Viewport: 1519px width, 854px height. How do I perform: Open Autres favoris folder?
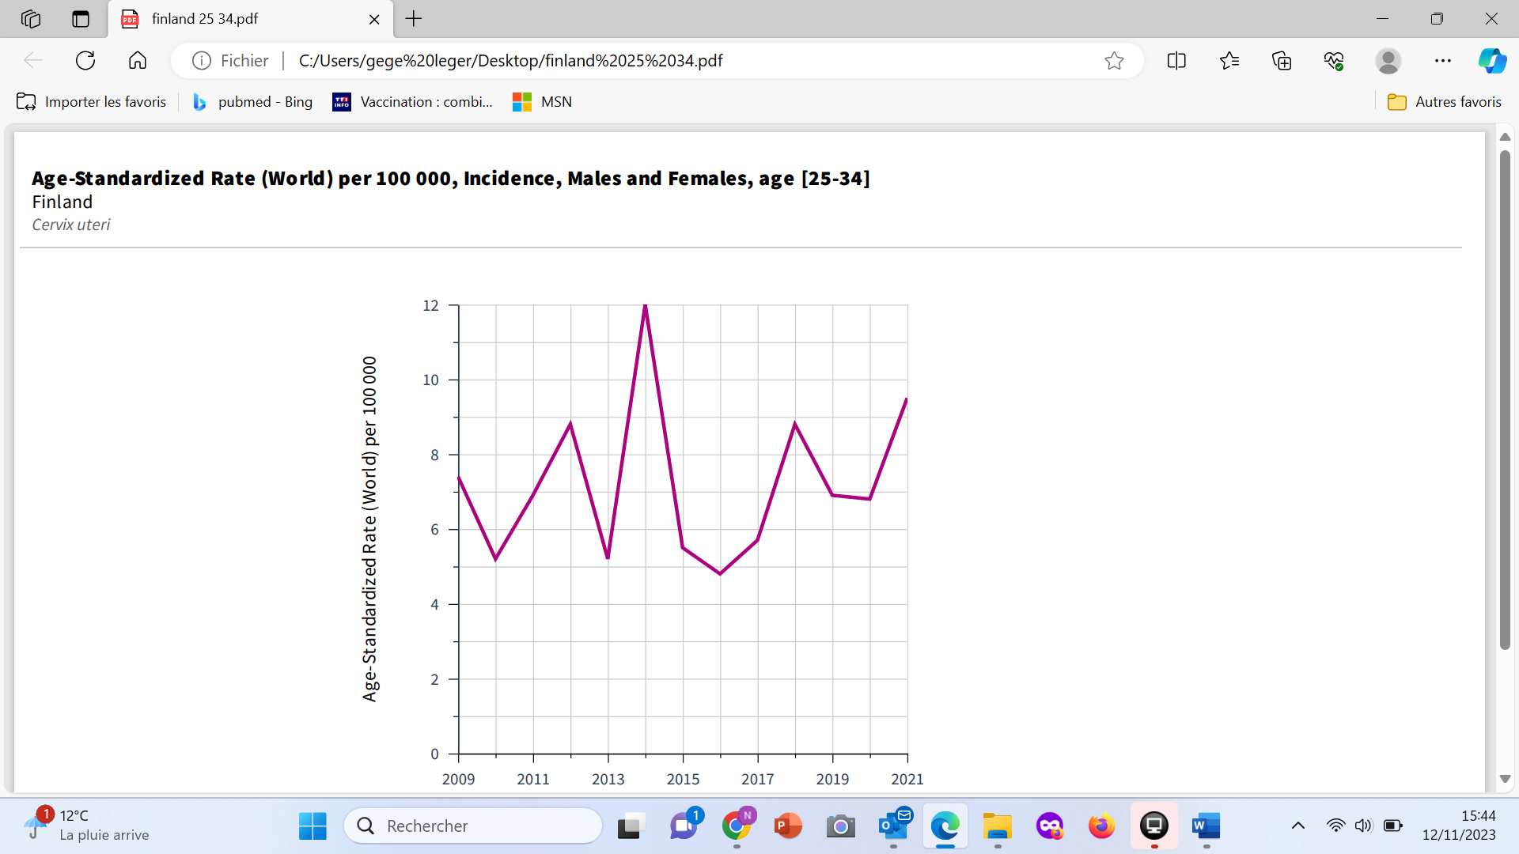point(1445,102)
